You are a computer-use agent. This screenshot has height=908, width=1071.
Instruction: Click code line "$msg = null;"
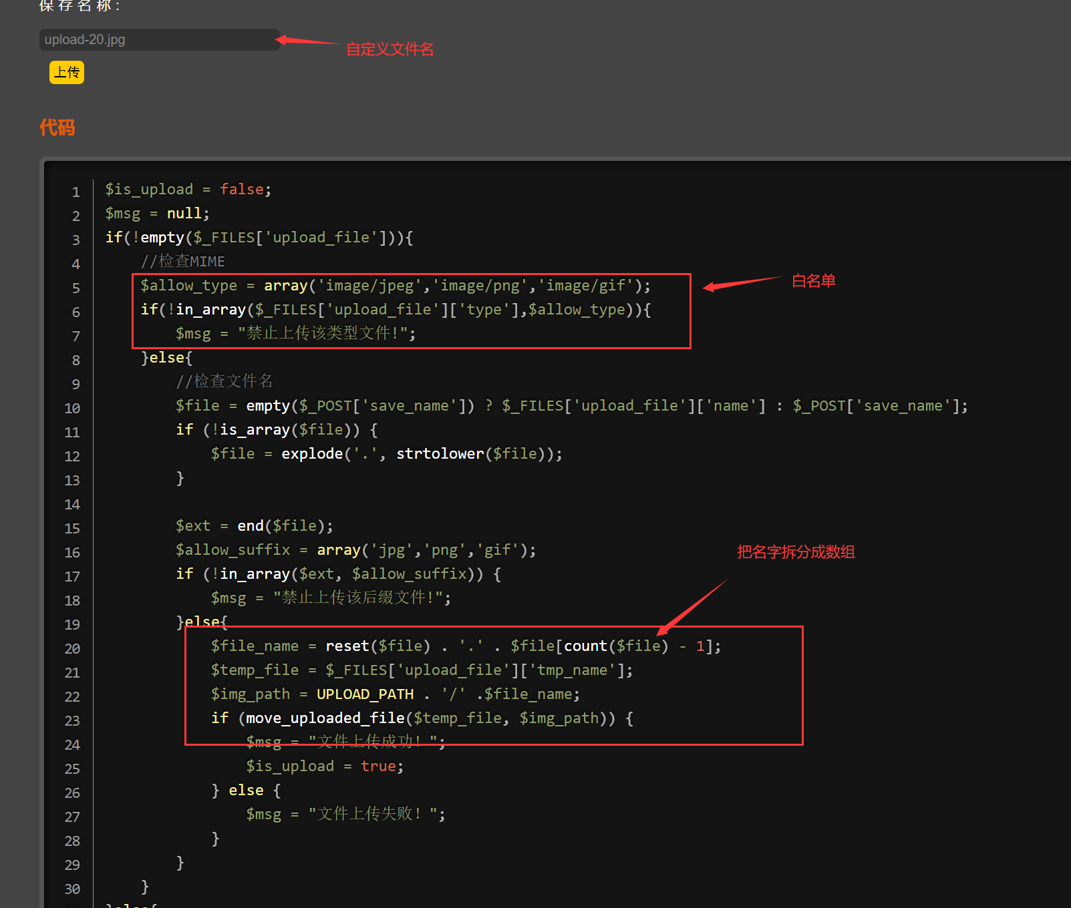pyautogui.click(x=157, y=214)
